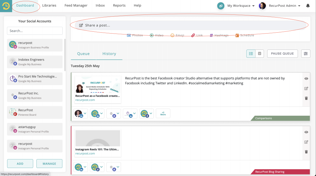Select recurpost Instagram Personal Profile account
This screenshot has height=176, width=316.
coord(35,146)
